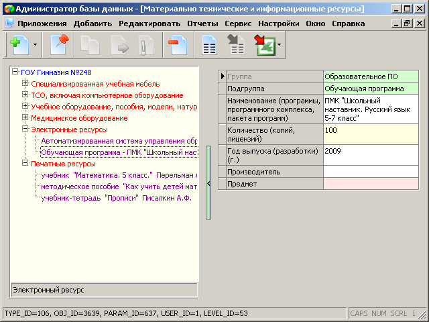Image resolution: width=429 pixels, height=322 pixels.
Task: Click the row selector arrow beside Группа
Action: click(x=223, y=76)
